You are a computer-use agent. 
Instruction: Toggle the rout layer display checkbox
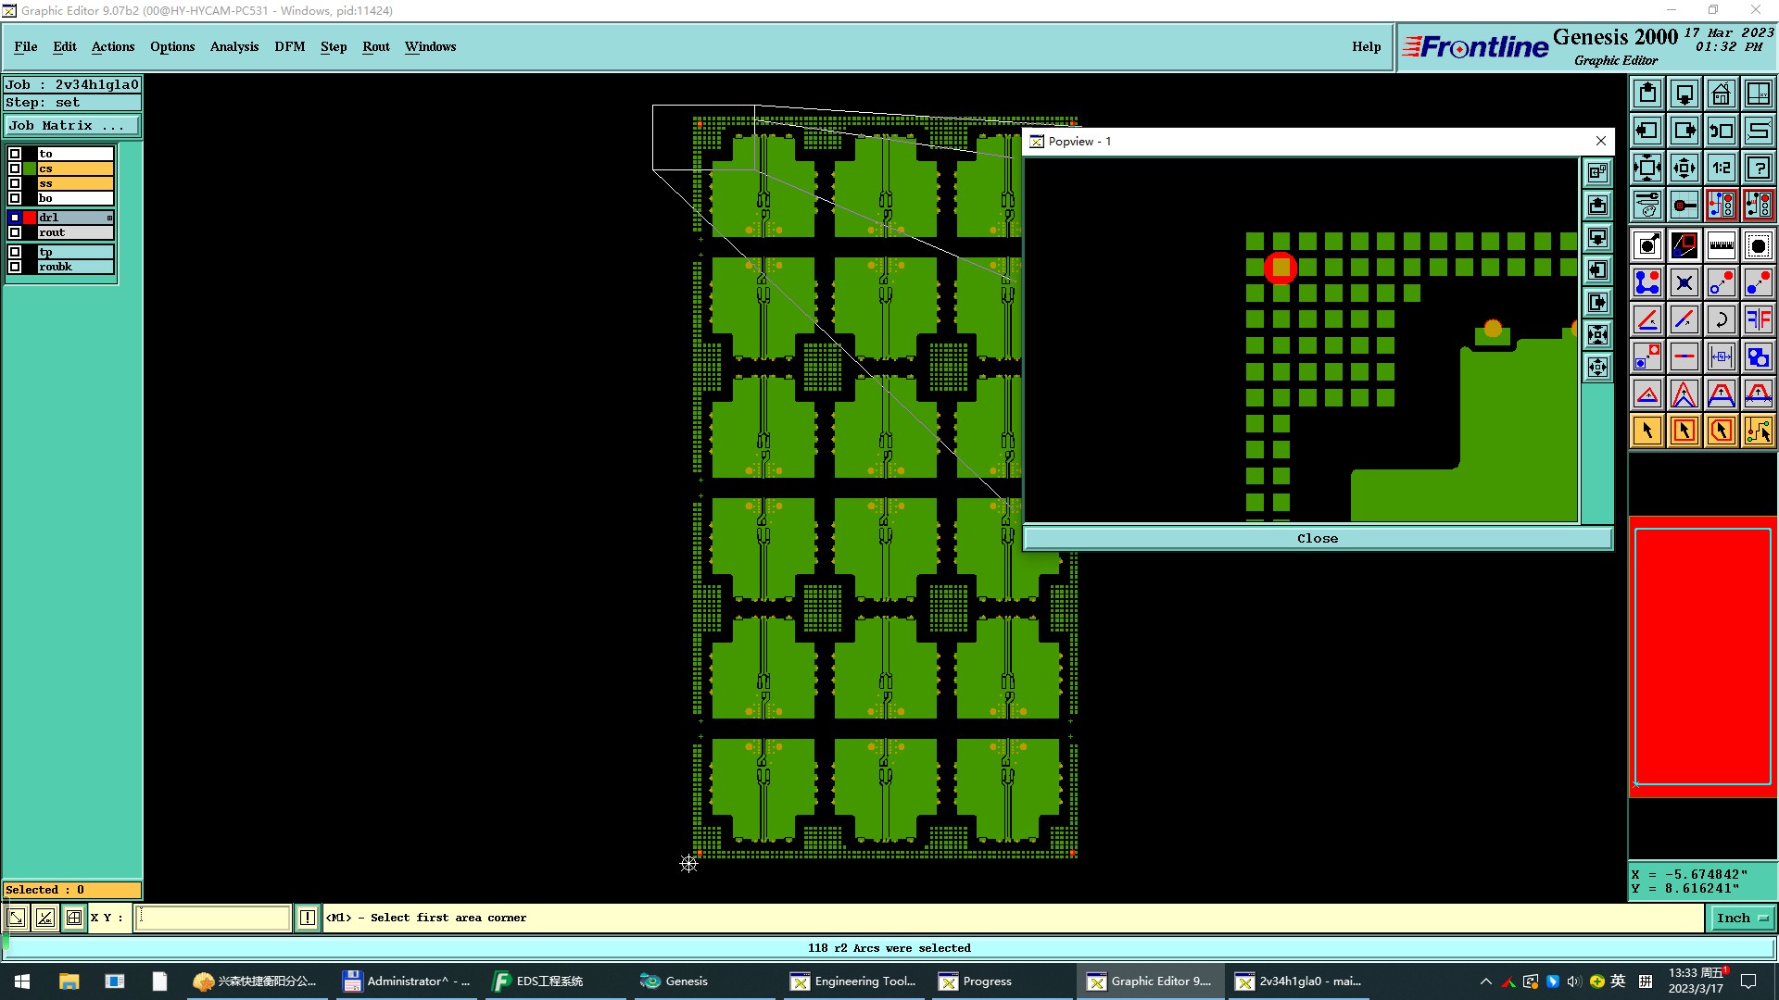click(x=15, y=232)
